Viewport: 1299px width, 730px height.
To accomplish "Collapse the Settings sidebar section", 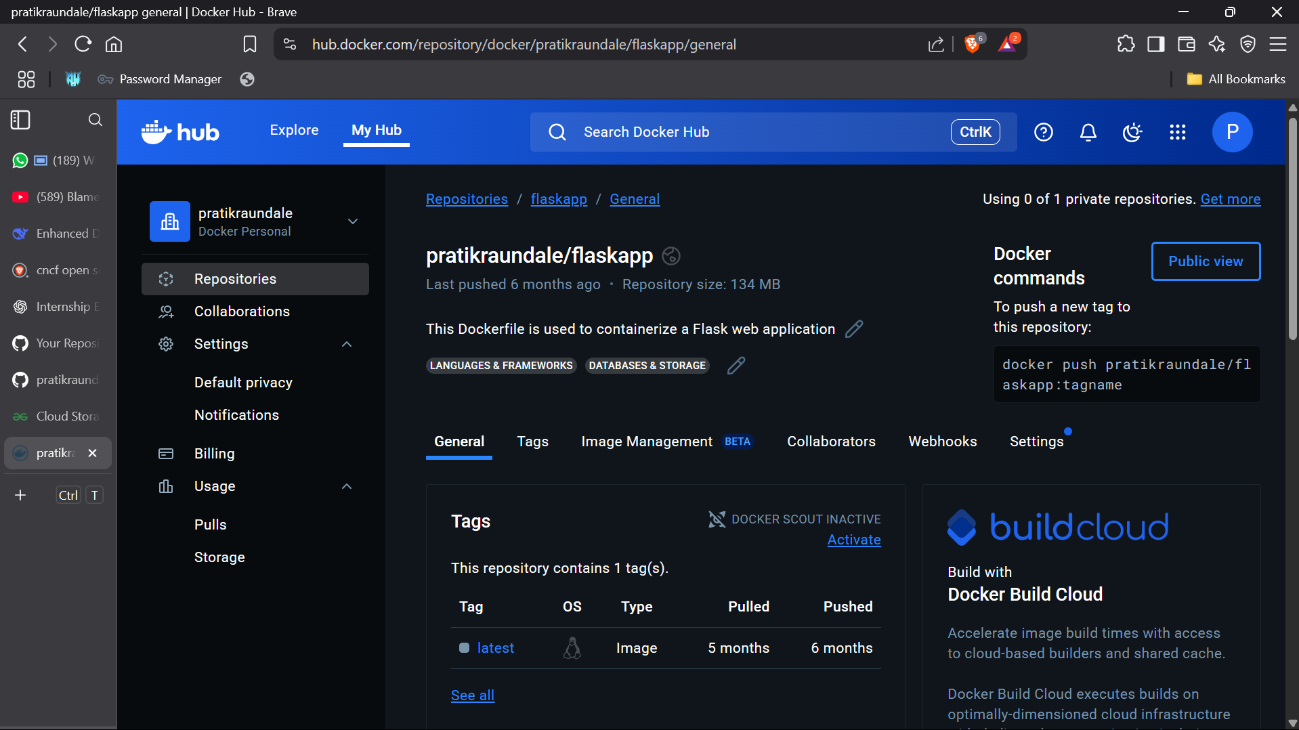I will [347, 344].
